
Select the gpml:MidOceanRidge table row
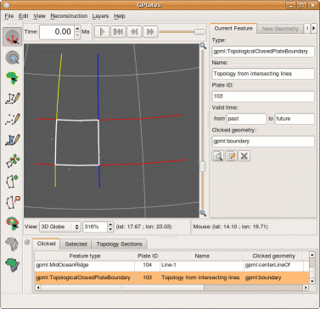(x=171, y=265)
